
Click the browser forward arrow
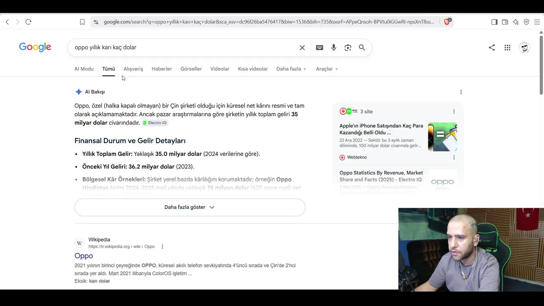pyautogui.click(x=17, y=22)
